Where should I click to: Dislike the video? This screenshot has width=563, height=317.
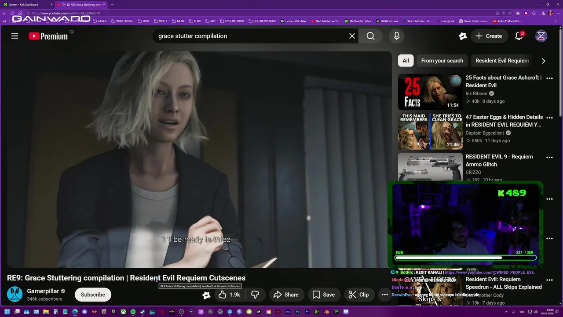click(255, 295)
